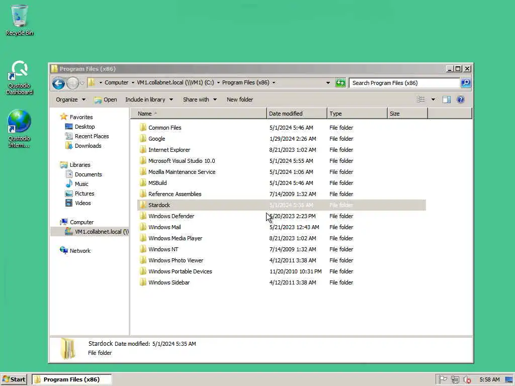Expand the arrow after Program Files (x86) breadcrumb
The width and height of the screenshot is (515, 386).
pyautogui.click(x=274, y=83)
